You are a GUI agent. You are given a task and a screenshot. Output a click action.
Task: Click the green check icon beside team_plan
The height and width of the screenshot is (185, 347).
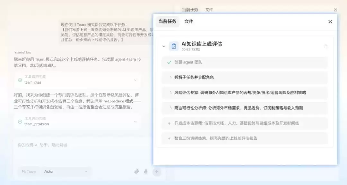[x=20, y=80]
